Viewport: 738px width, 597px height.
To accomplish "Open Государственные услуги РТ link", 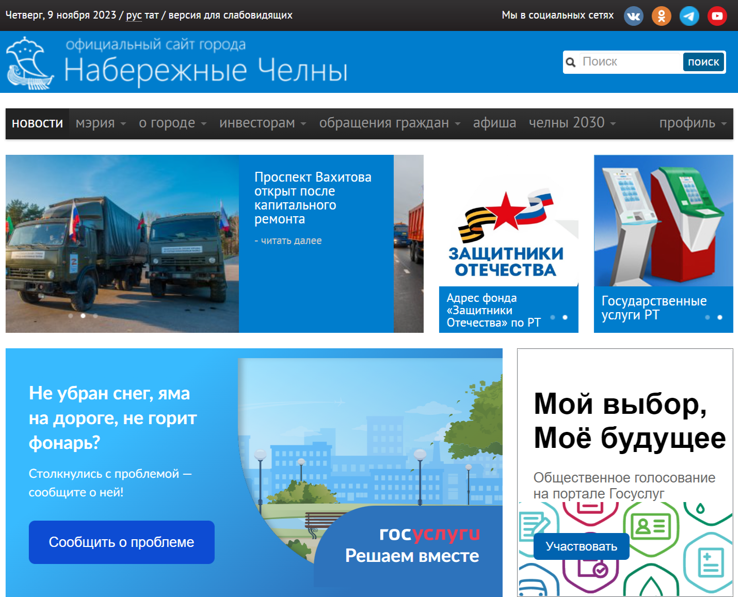I will 654,308.
